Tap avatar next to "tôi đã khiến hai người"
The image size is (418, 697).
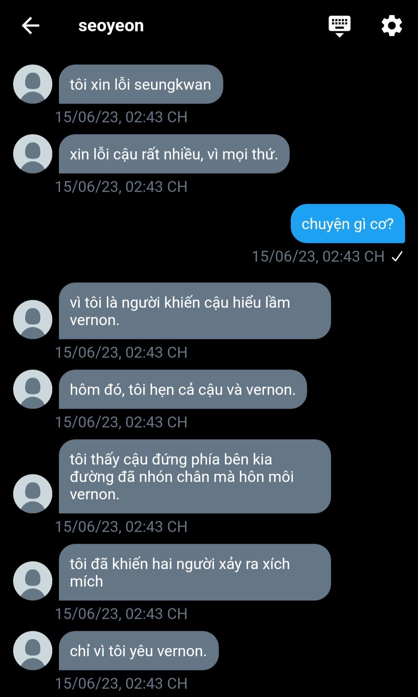pos(33,581)
